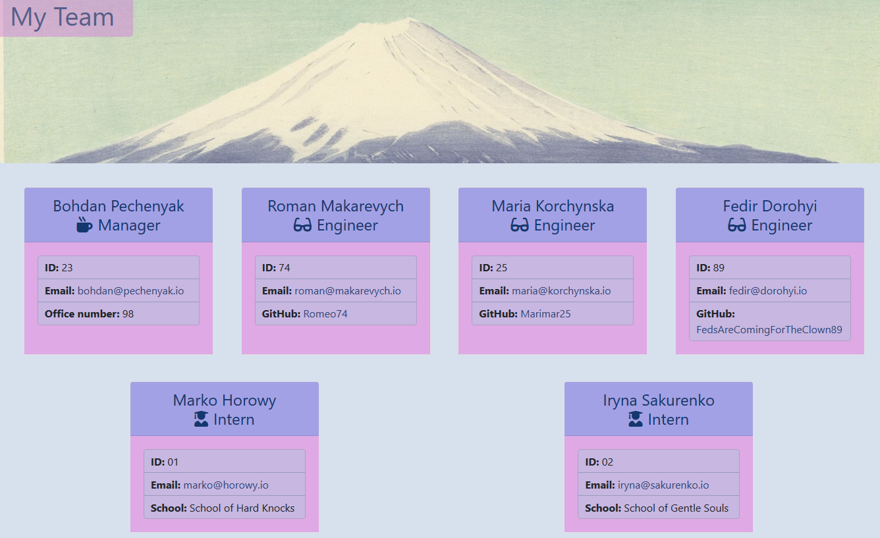Click the glasses icon on Fedir Dorohyi's card

pyautogui.click(x=737, y=225)
